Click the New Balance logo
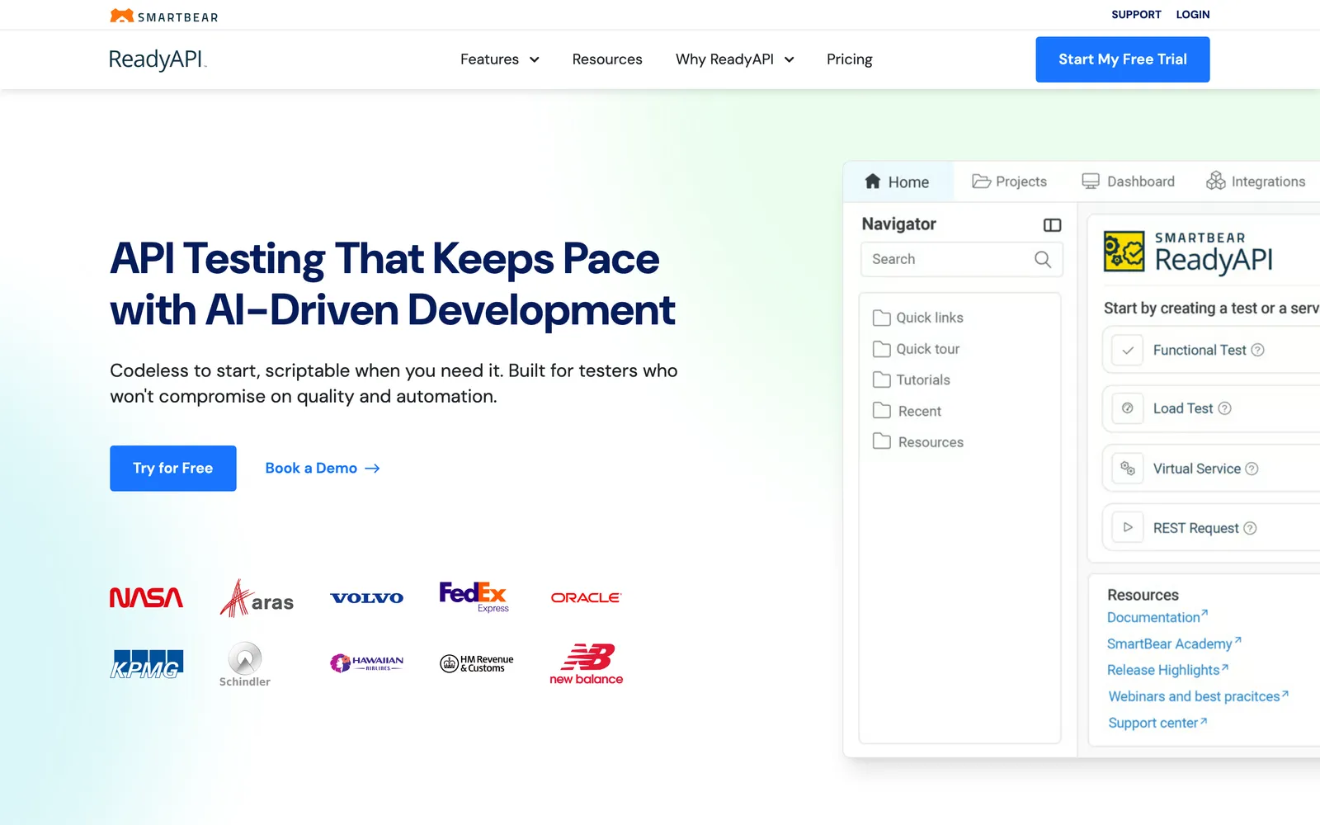The width and height of the screenshot is (1320, 825). (587, 664)
